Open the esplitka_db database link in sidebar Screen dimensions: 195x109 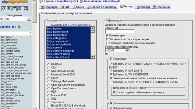(7, 27)
